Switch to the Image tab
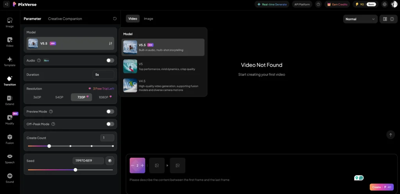 coord(148,19)
